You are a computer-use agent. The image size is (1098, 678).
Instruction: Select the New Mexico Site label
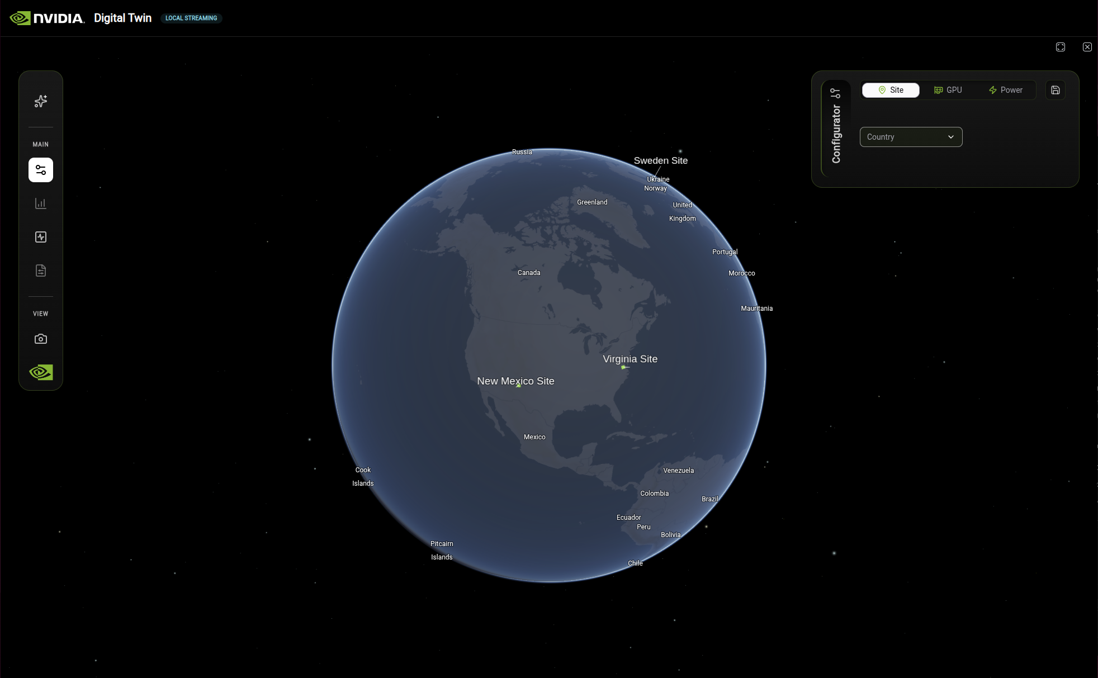(515, 381)
